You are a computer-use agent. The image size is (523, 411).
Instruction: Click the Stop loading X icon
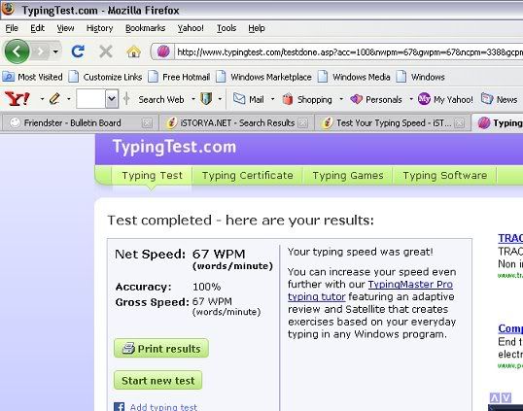tap(106, 51)
